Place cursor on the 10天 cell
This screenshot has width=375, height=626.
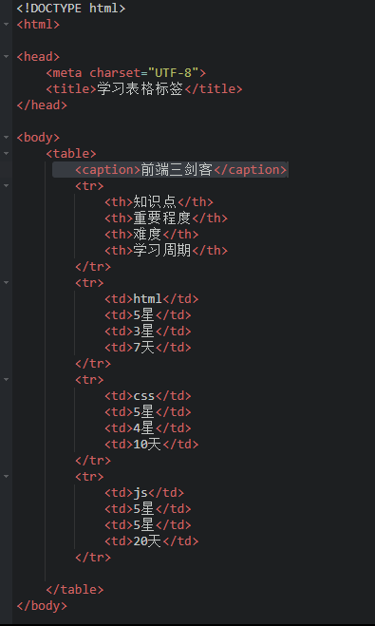pyautogui.click(x=147, y=444)
